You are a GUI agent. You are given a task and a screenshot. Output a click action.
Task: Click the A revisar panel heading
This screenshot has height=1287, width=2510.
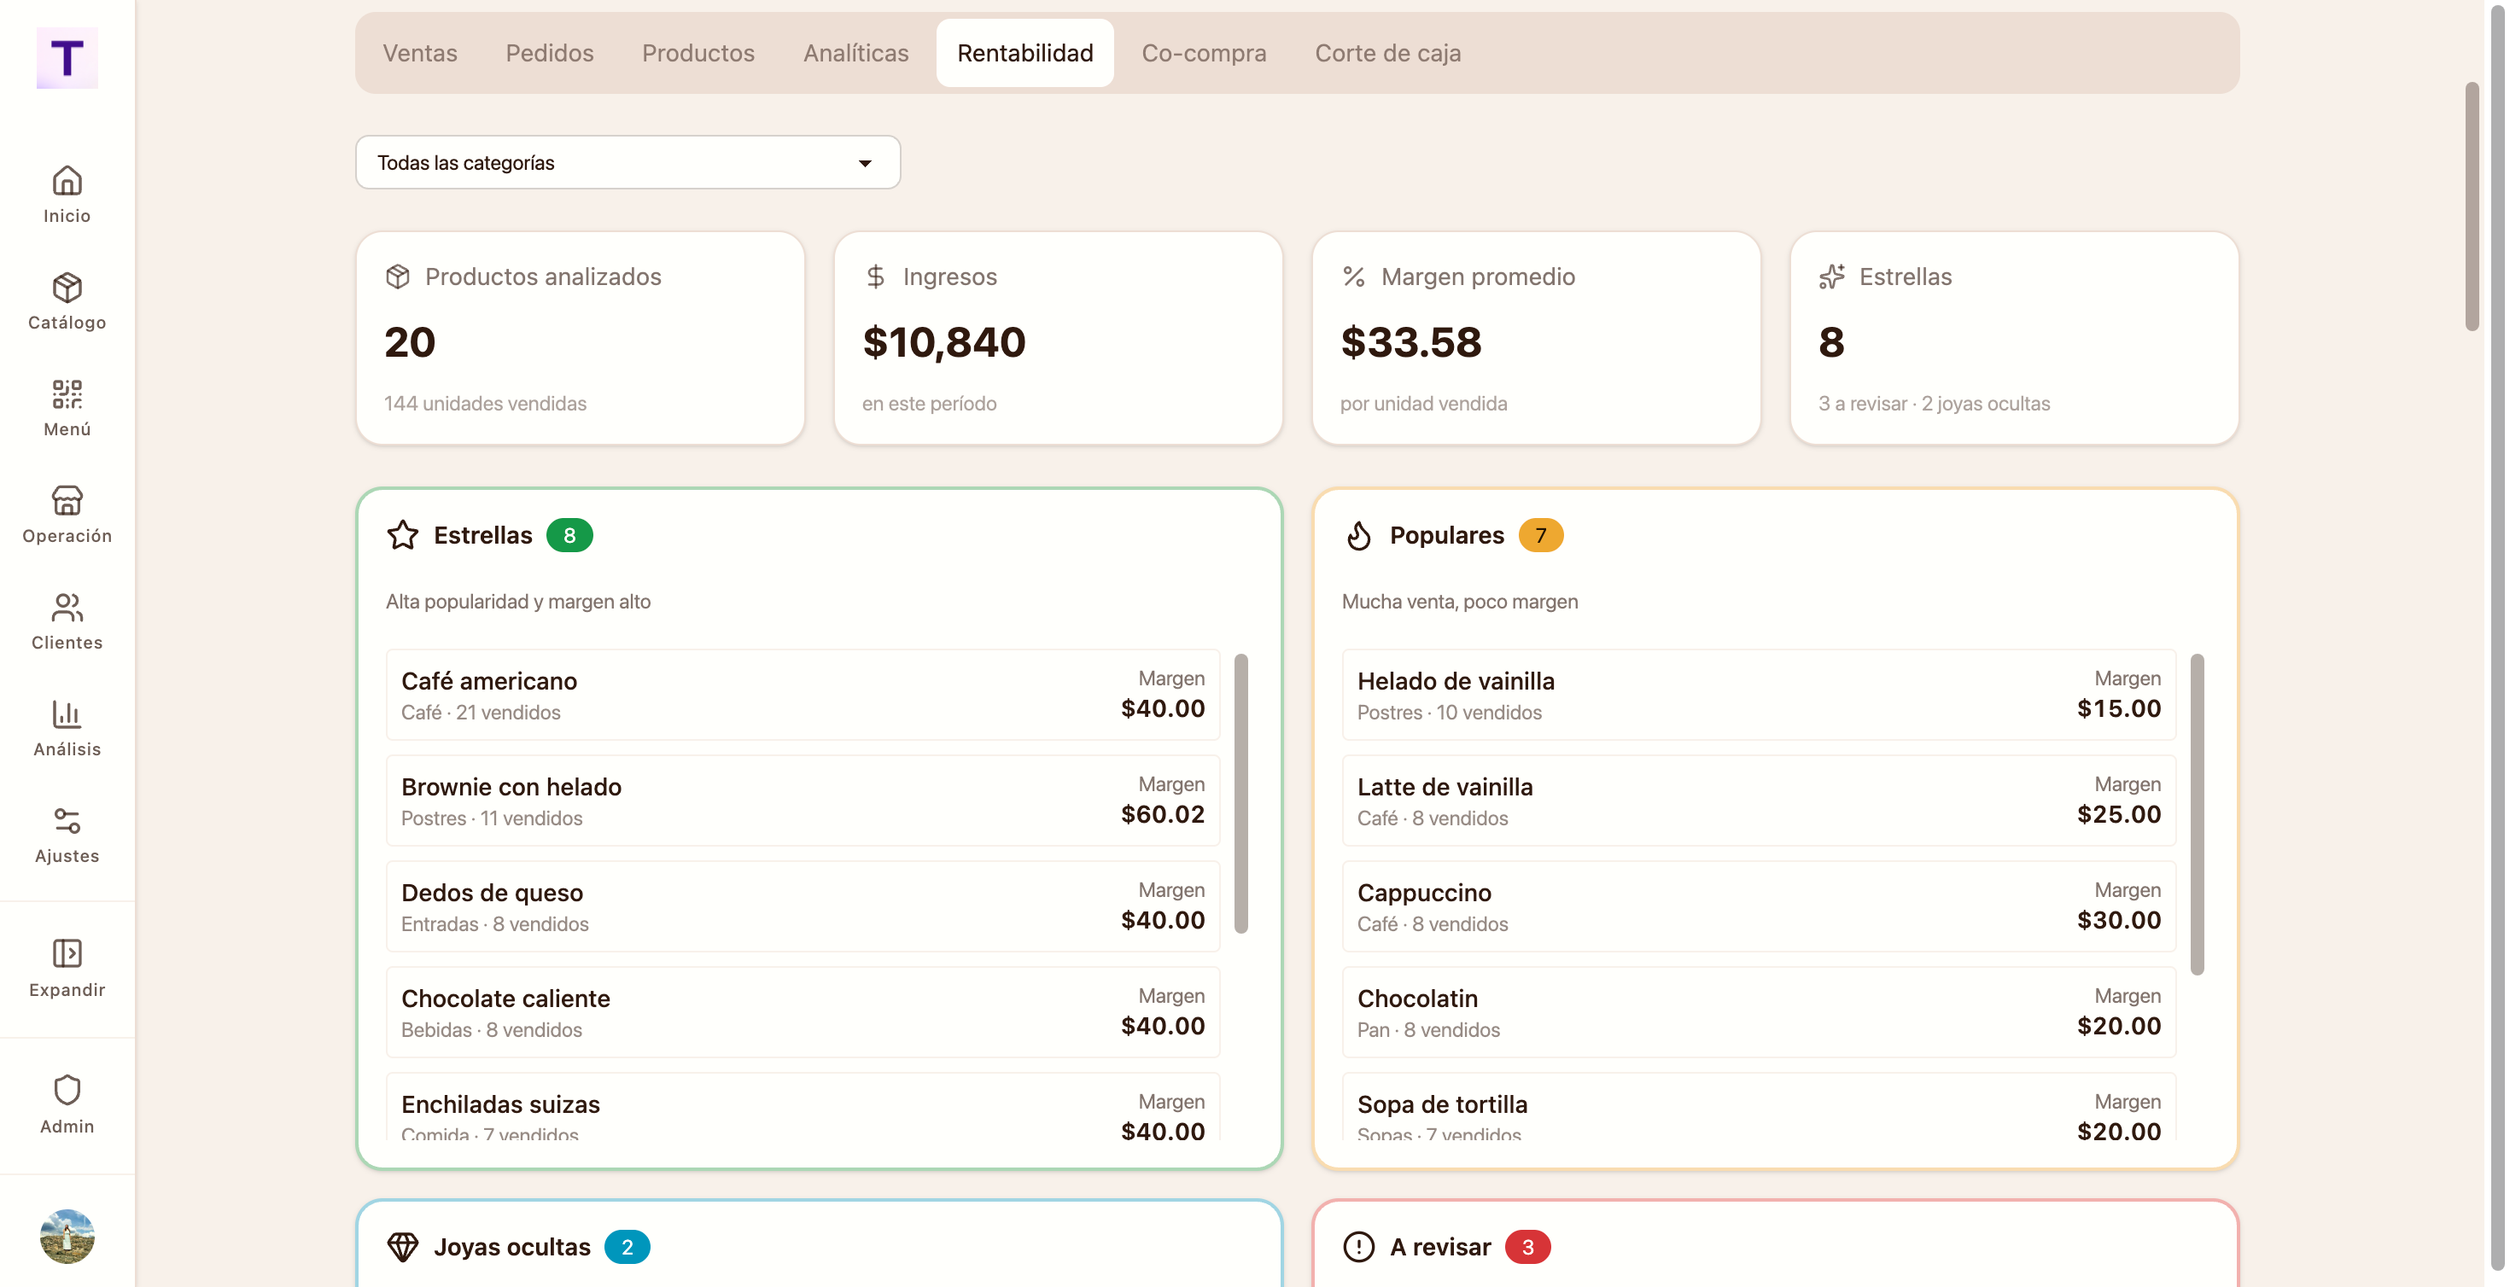1440,1247
